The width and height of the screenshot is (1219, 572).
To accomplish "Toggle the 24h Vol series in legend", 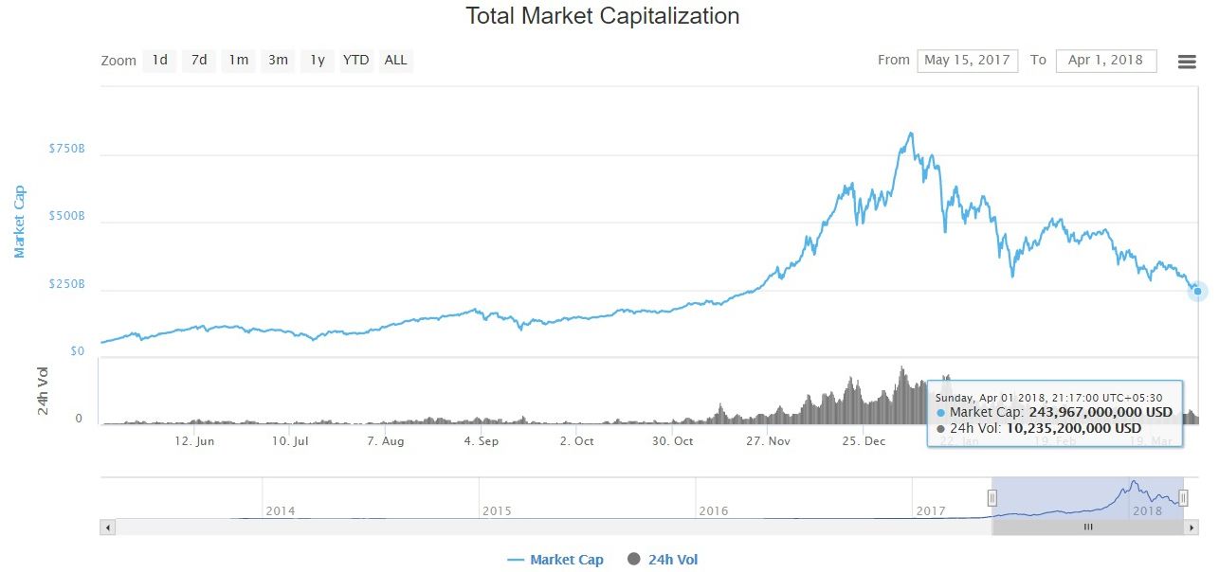I will click(663, 560).
